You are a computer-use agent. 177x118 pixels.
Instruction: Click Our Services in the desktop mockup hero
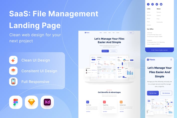(113, 51)
